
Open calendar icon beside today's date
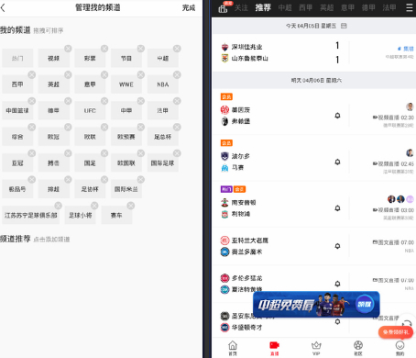click(344, 26)
